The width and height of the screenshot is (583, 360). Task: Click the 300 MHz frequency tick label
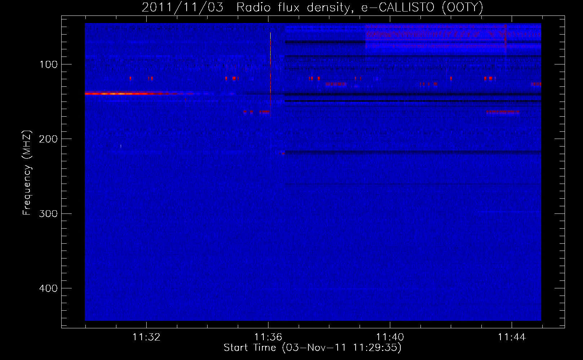[49, 213]
